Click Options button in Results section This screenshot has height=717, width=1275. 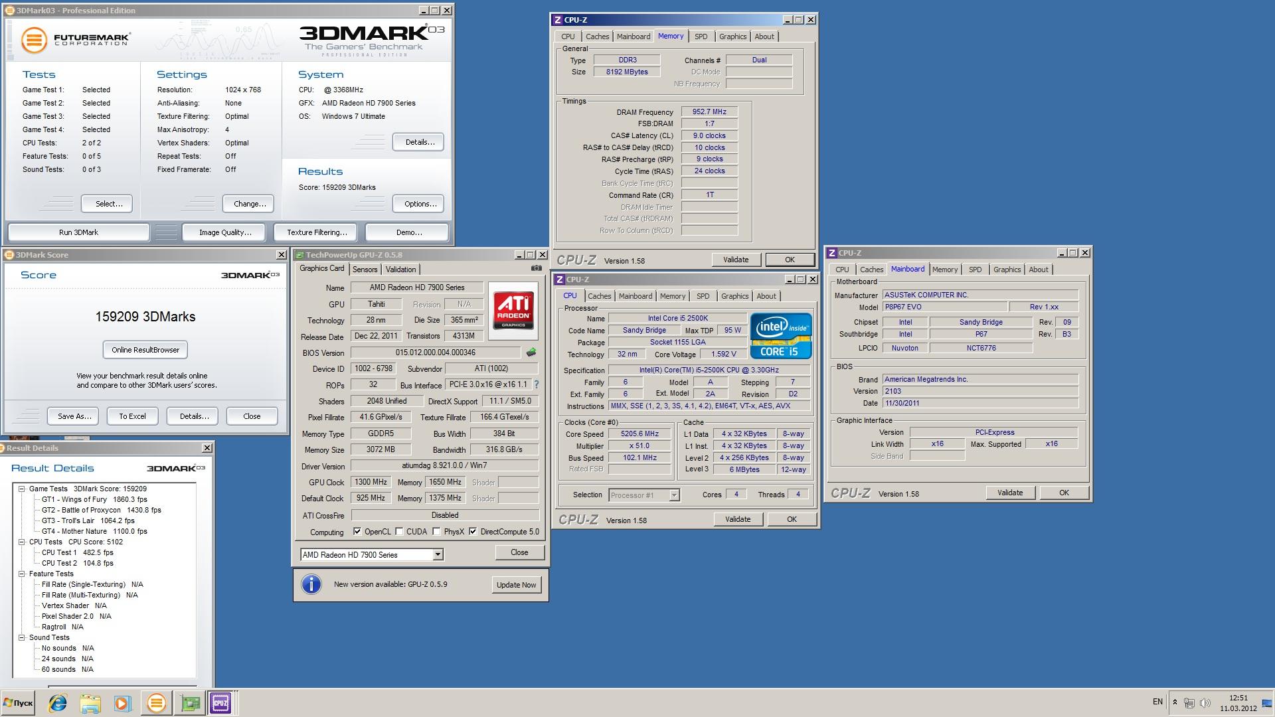click(420, 204)
